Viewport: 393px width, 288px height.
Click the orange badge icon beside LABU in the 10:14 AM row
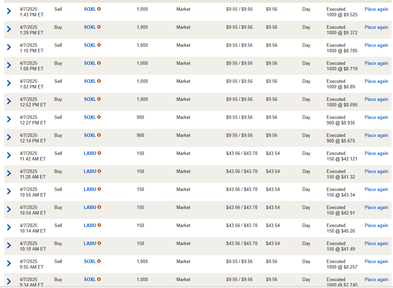(x=99, y=226)
